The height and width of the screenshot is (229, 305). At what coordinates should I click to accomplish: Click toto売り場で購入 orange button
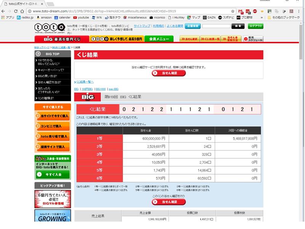point(53,137)
